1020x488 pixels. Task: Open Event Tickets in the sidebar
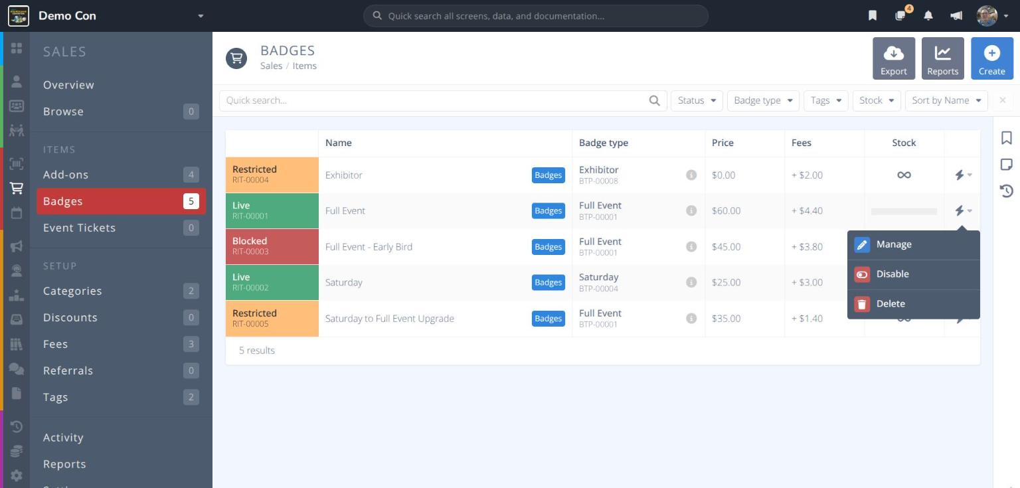pyautogui.click(x=121, y=228)
